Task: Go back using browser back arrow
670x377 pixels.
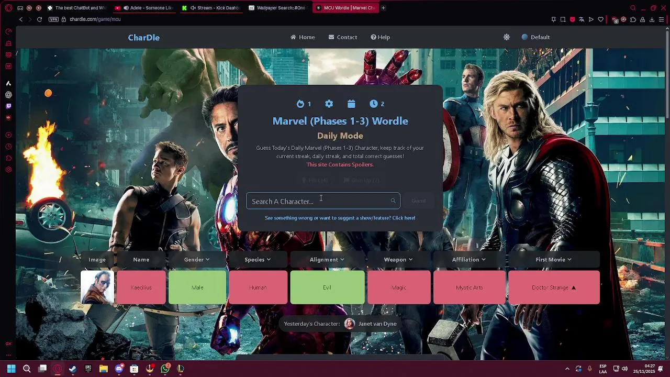Action: click(x=21, y=19)
